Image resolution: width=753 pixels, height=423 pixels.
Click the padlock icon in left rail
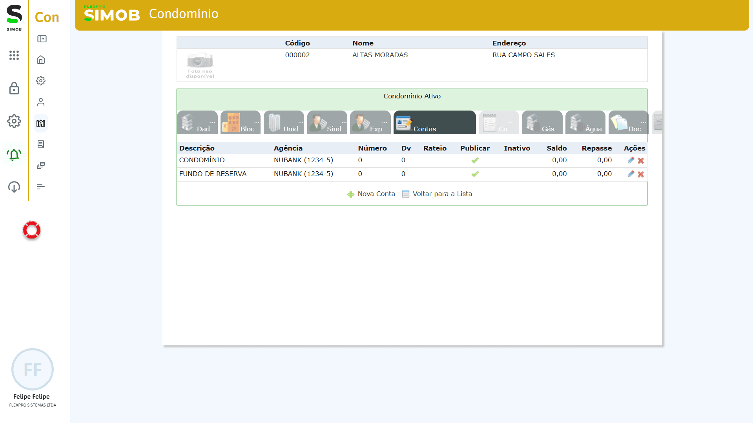(x=14, y=88)
